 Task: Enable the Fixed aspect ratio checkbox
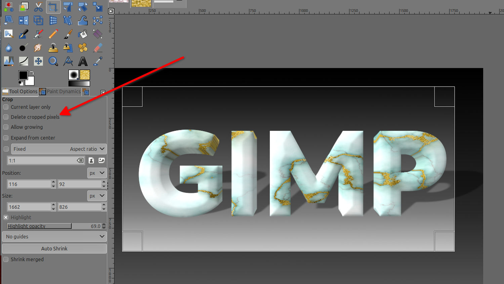pos(6,149)
